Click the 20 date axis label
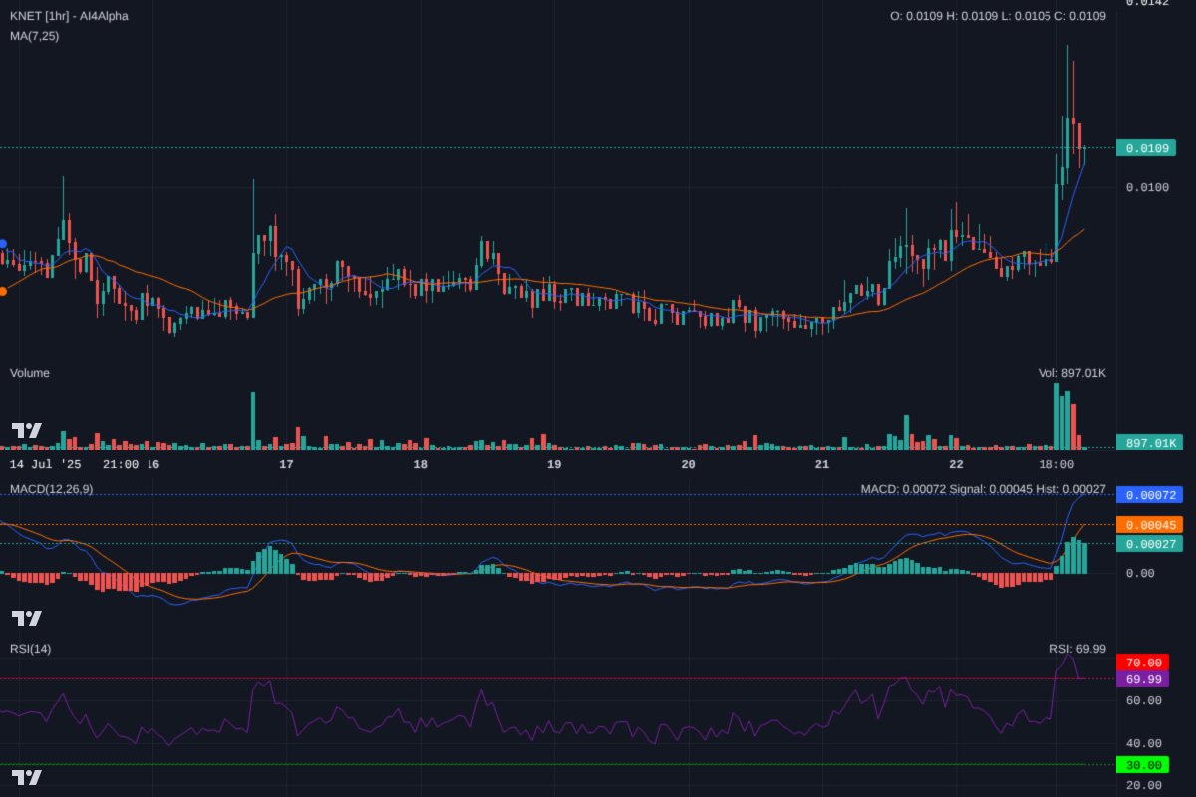 687,464
